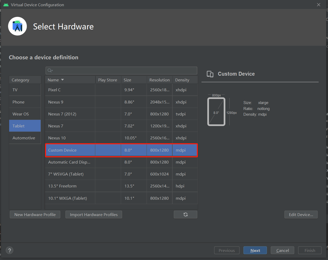Click the Android Studio logo in header
The image size is (328, 260).
point(17,26)
